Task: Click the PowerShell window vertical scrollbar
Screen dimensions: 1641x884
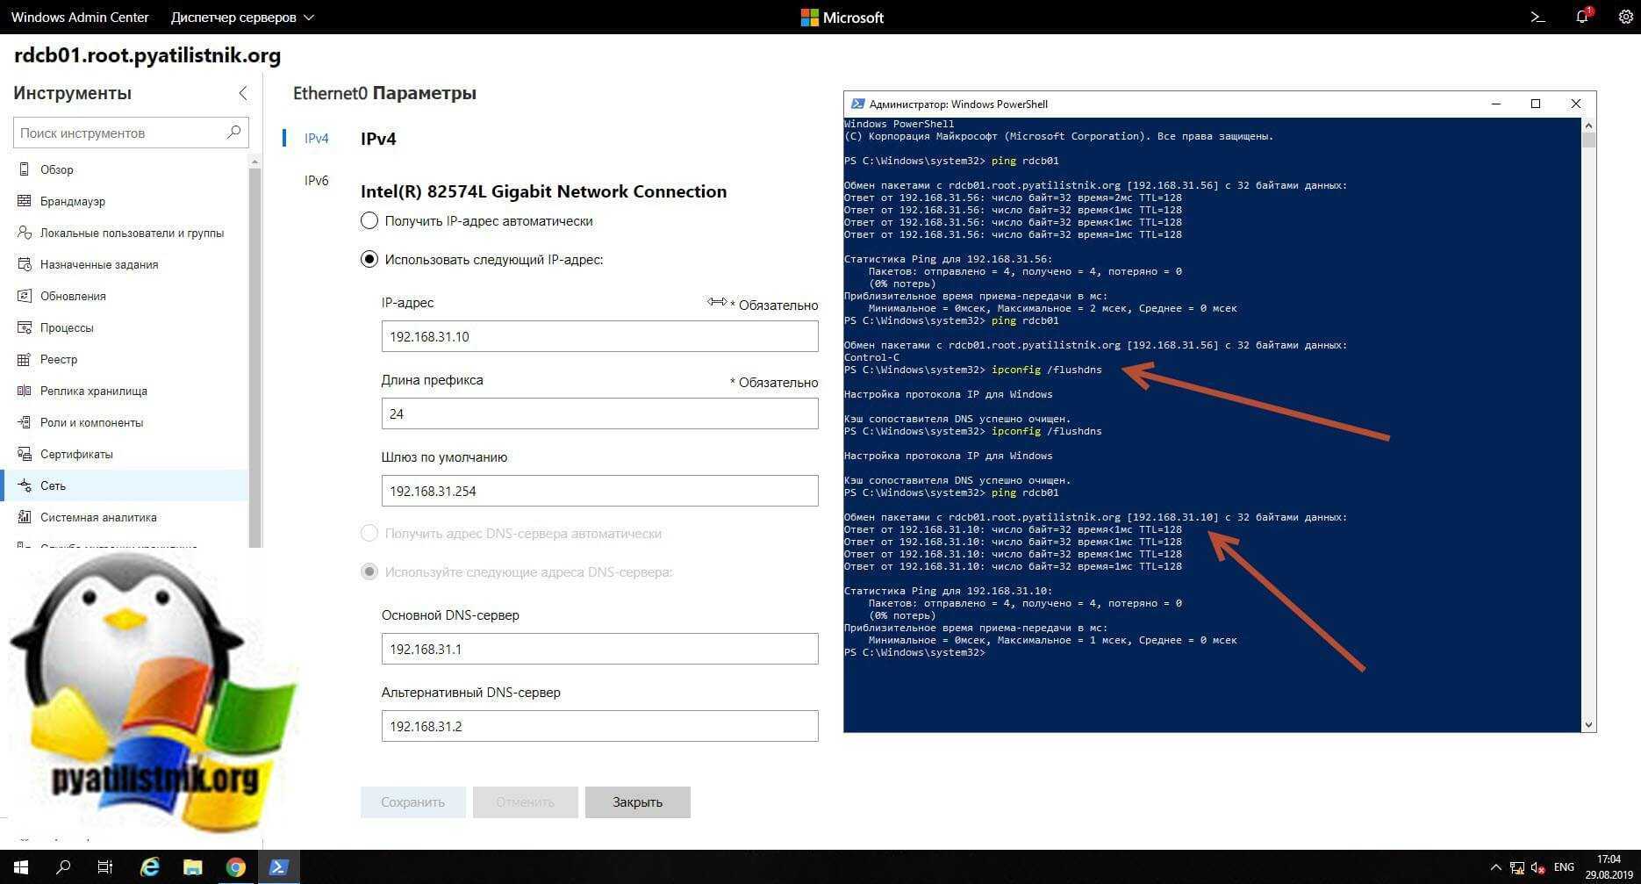Action: pyautogui.click(x=1588, y=421)
